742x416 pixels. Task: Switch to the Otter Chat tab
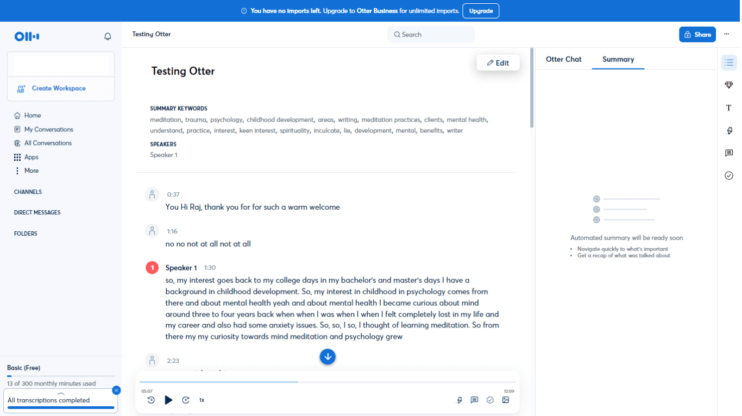564,59
